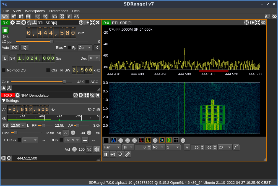This screenshot has height=186, width=278.
Task: Pause the spectrum display
Action: 106,154
